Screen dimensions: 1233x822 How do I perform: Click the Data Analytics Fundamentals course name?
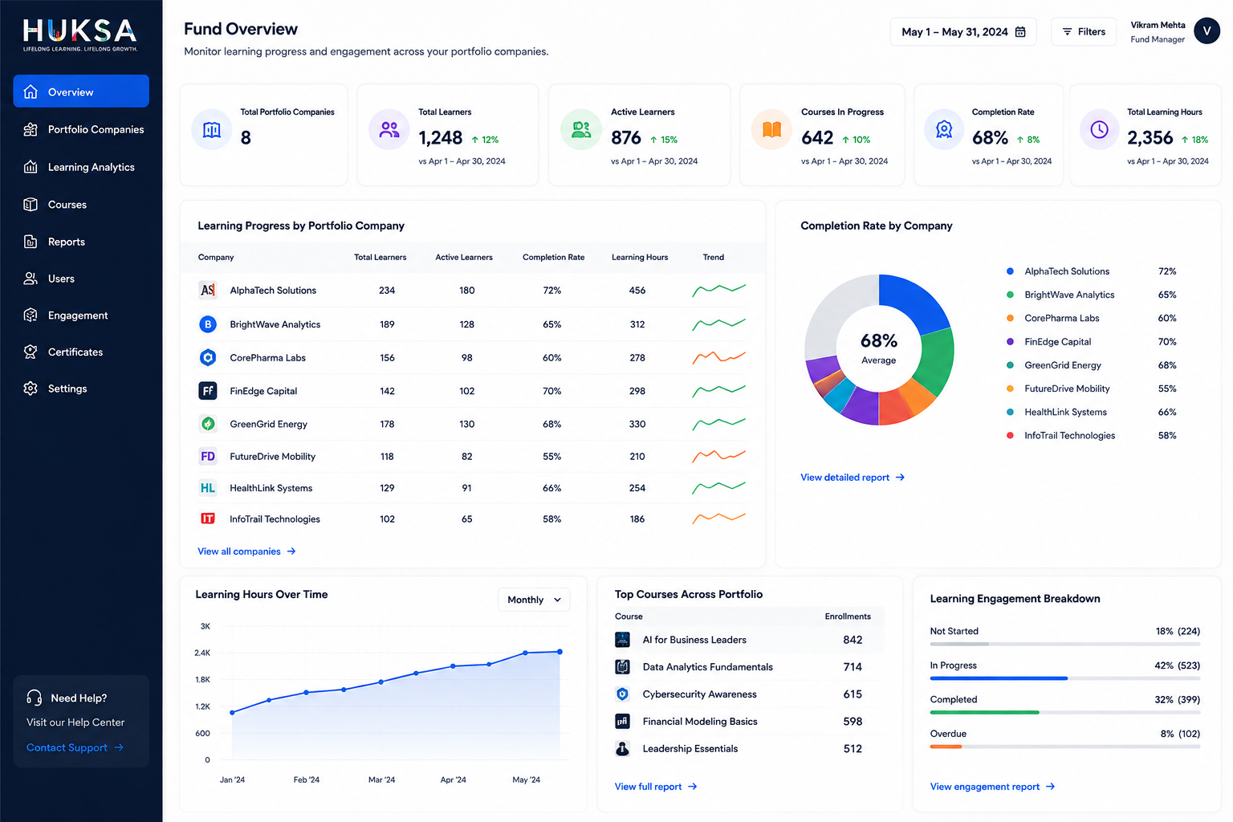tap(707, 667)
